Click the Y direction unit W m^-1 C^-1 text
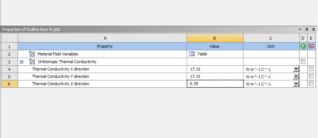Viewport: 318px width, 138px height. click(x=258, y=77)
